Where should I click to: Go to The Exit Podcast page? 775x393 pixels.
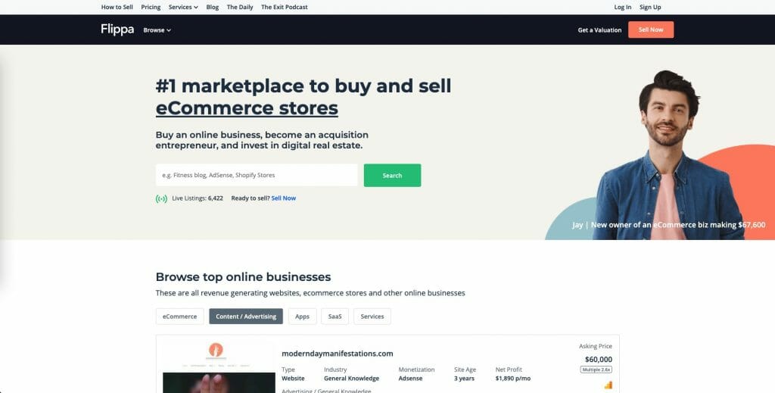tap(285, 7)
